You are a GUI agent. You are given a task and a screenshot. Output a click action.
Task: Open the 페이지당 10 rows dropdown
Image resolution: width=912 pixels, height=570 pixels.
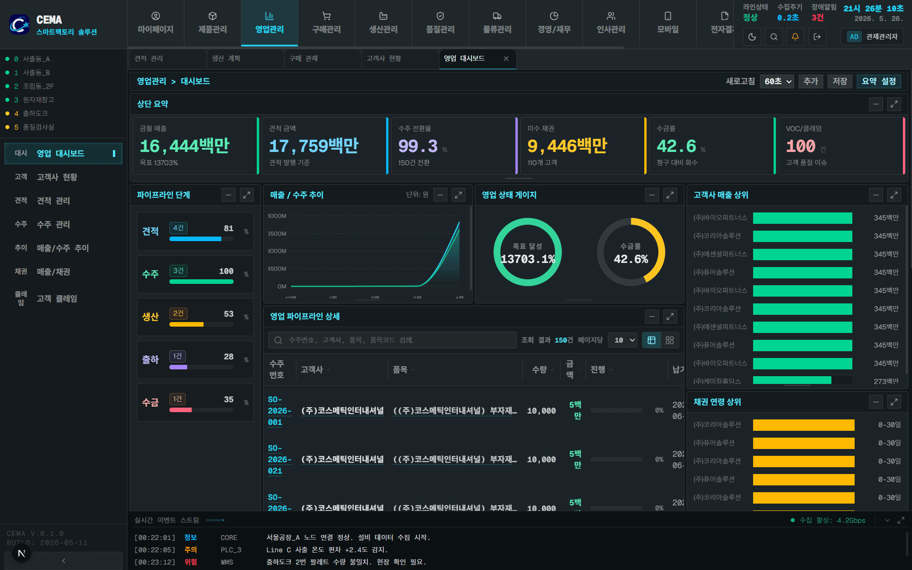(623, 340)
